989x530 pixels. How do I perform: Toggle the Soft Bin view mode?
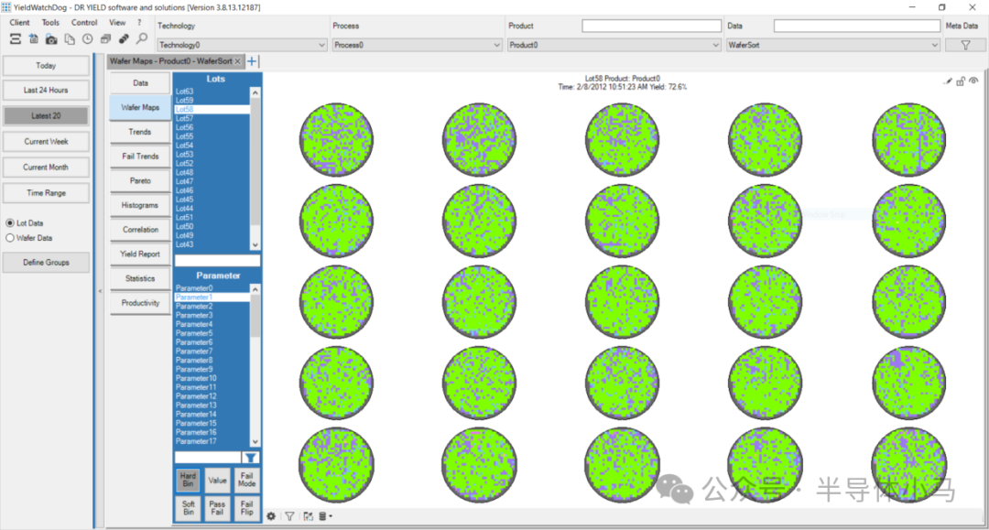[x=188, y=508]
